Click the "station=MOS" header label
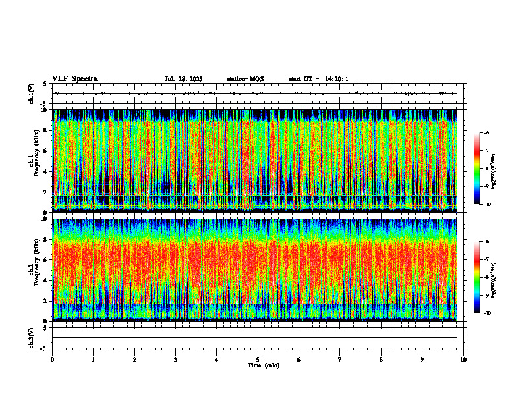 pos(245,79)
